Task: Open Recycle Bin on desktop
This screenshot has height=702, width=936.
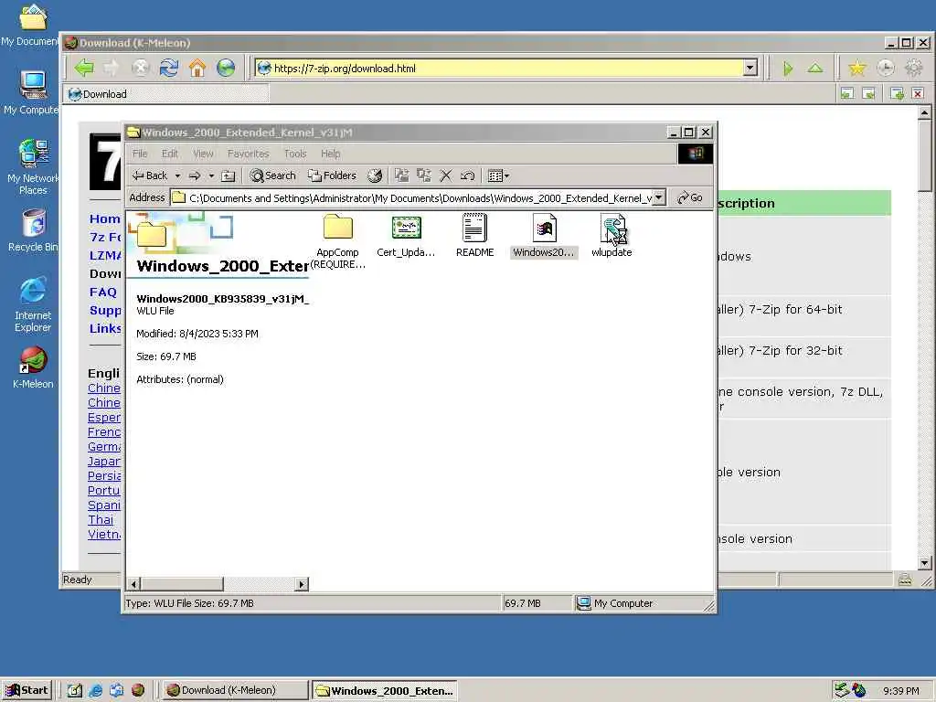Action: tap(33, 230)
